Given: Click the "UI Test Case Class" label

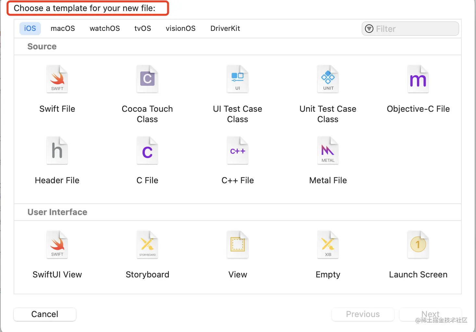Looking at the screenshot, I should point(238,114).
